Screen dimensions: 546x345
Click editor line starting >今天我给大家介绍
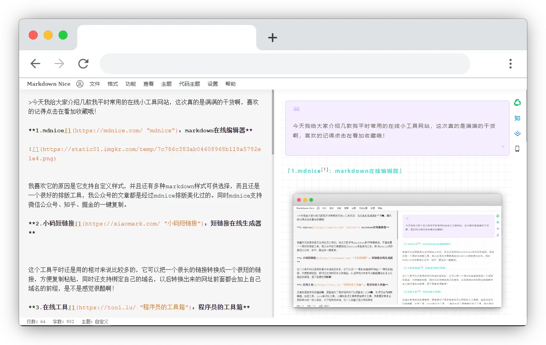pyautogui.click(x=144, y=107)
